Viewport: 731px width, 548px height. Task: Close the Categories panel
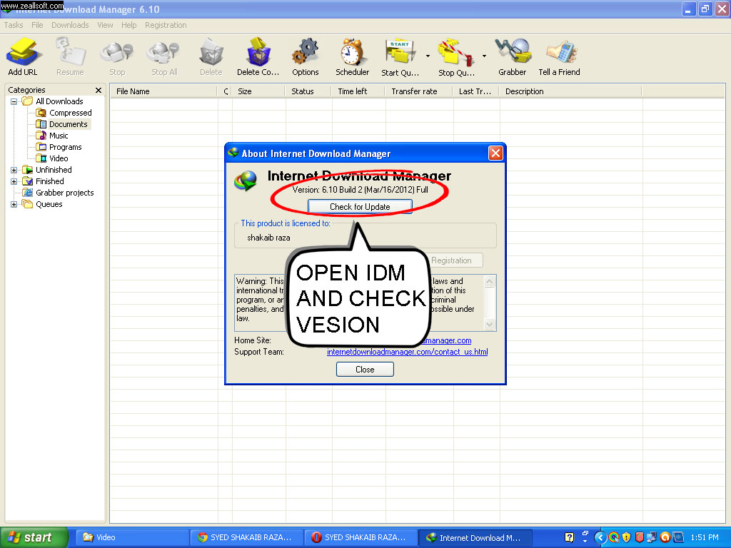coord(99,91)
